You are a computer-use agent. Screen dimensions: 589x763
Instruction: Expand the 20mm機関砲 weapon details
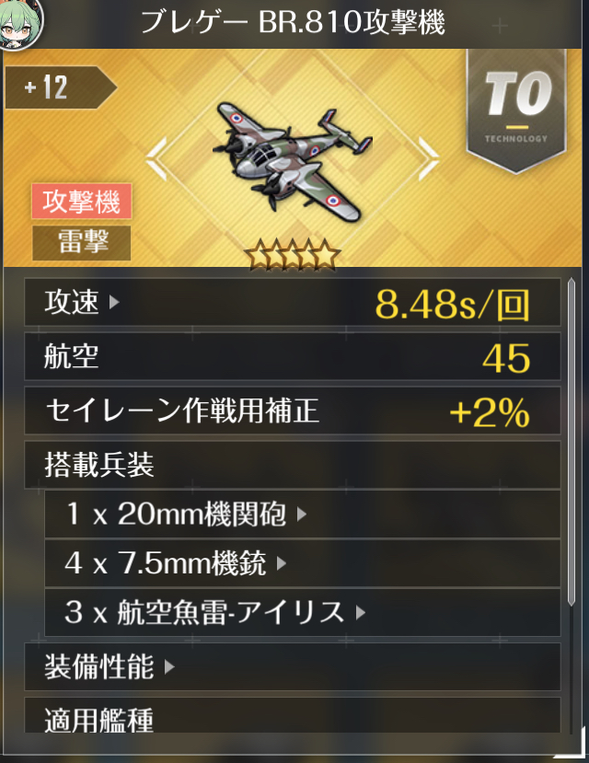pyautogui.click(x=302, y=514)
